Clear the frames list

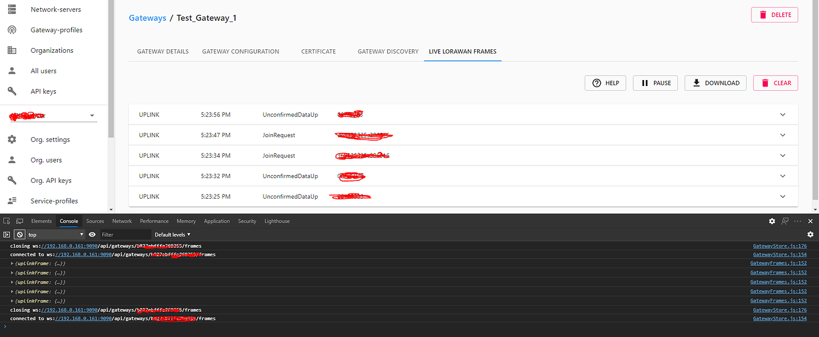tap(776, 83)
